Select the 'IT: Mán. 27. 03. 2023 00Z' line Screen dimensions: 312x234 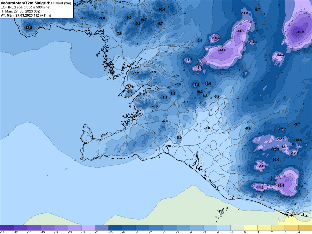coord(20,11)
